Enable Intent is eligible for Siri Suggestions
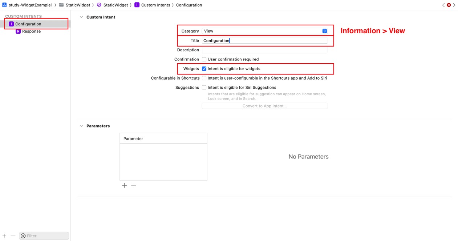 click(204, 88)
